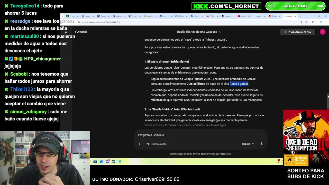This screenshot has height=185, width=329.
Task: Open the Chrome three-dot menu
Action: pyautogui.click(x=326, y=22)
